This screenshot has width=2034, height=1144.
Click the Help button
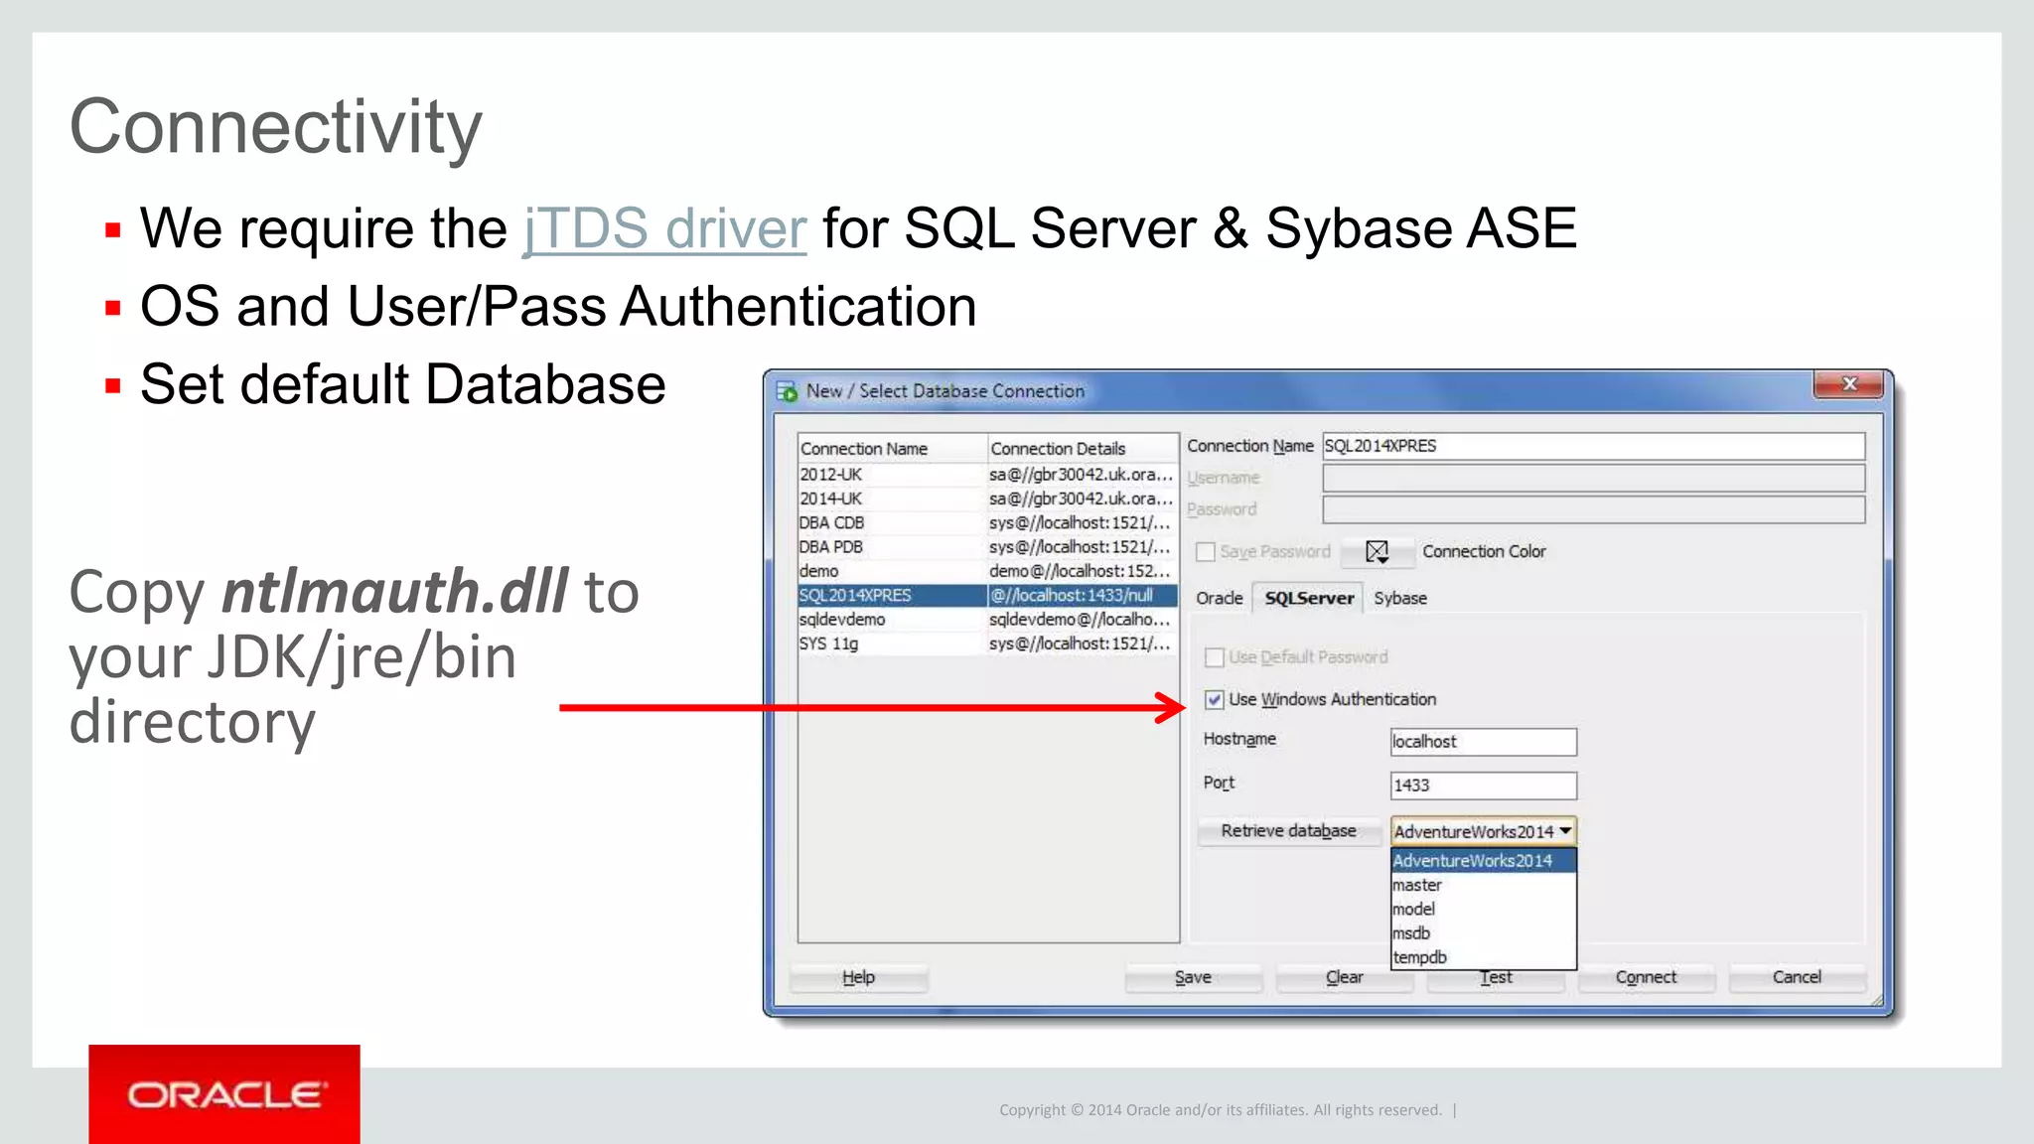(x=858, y=978)
